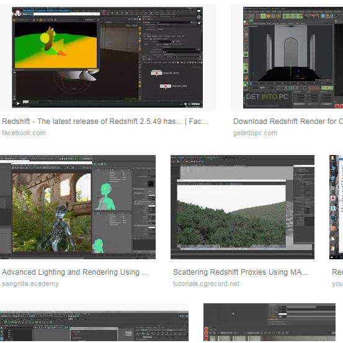
Task: Visit the getintopc.com source link
Action: [x=255, y=133]
